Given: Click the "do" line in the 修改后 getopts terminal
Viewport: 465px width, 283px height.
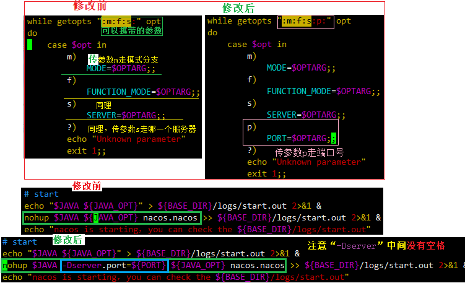Looking at the screenshot, I should pyautogui.click(x=212, y=33).
